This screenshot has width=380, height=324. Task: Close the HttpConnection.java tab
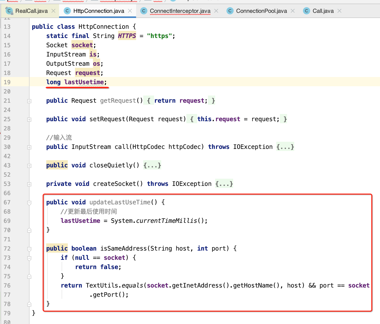click(130, 11)
